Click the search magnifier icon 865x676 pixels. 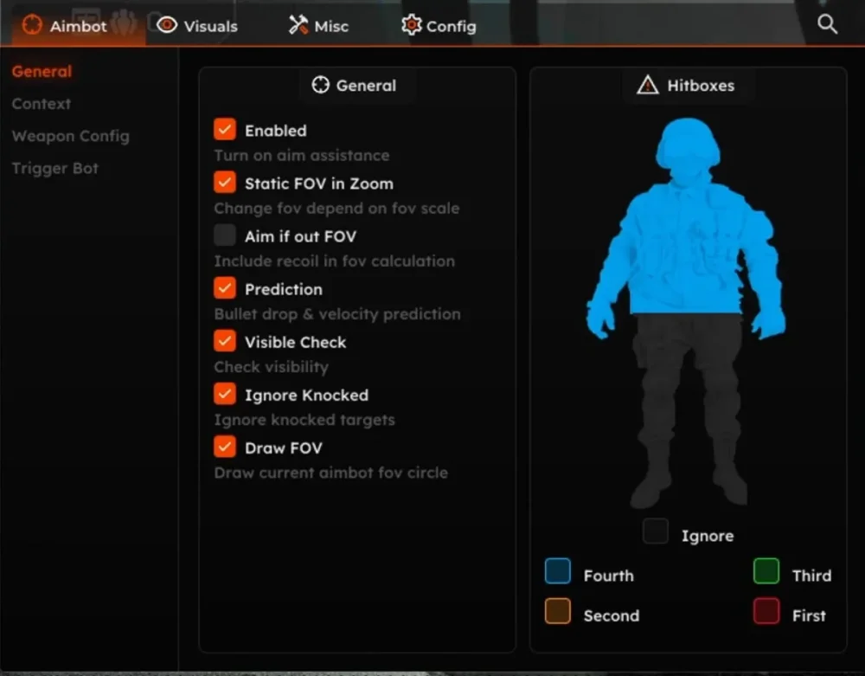827,25
